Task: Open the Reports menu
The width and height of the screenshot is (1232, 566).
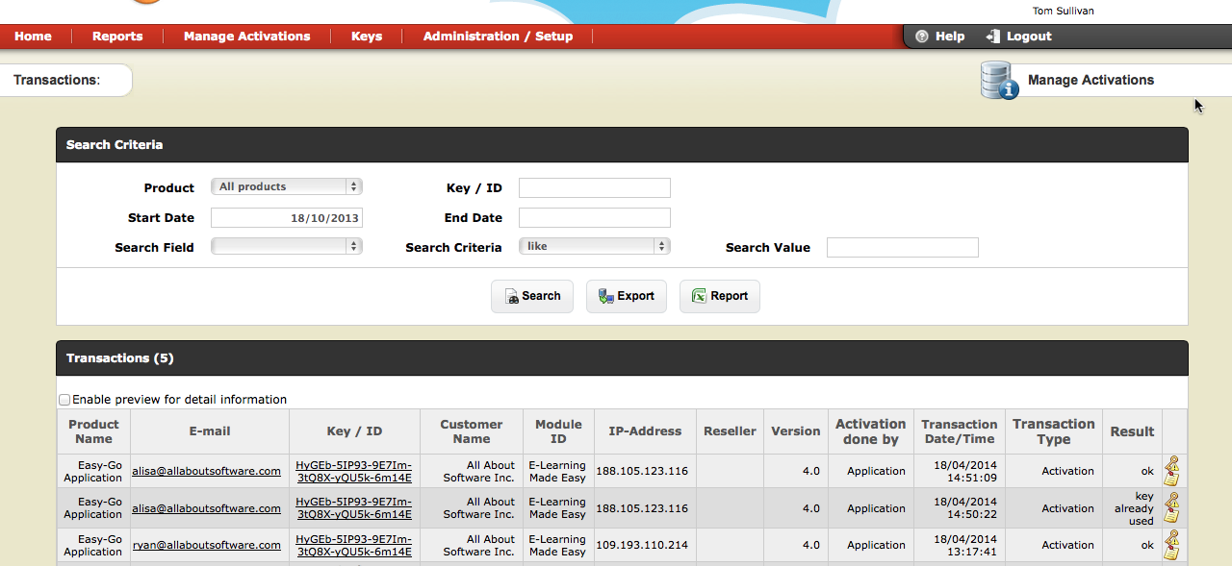Action: pos(117,37)
